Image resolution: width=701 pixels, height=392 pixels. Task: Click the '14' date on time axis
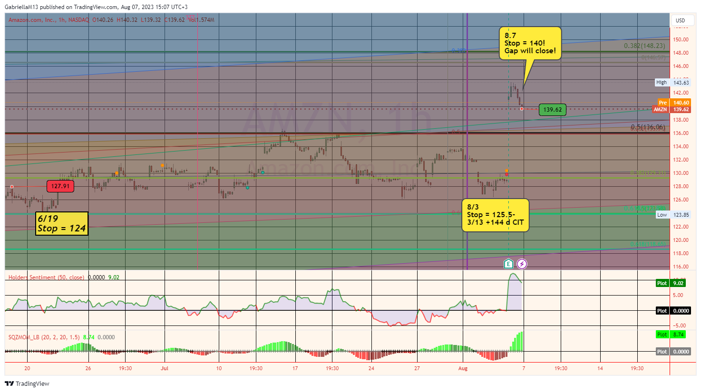[600, 368]
